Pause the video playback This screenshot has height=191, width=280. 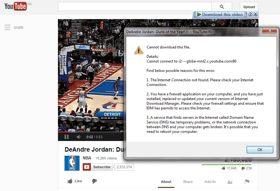pos(66,137)
